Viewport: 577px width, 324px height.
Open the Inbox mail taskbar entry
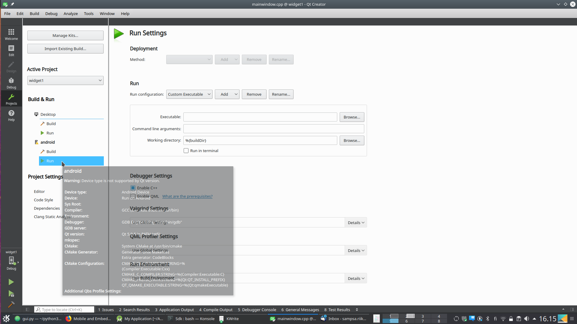344,319
